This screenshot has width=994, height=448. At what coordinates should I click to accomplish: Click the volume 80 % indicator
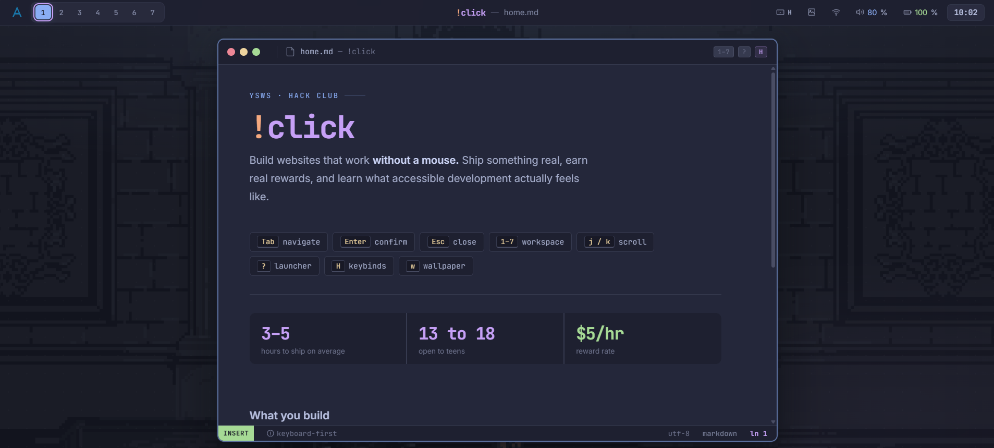(872, 13)
